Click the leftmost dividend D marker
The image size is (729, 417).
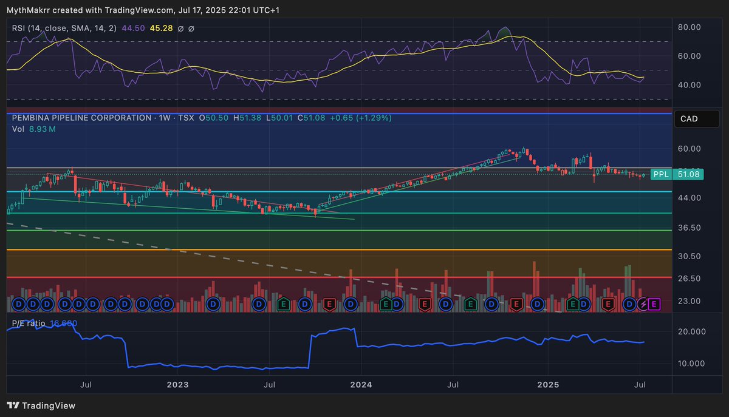coord(18,303)
